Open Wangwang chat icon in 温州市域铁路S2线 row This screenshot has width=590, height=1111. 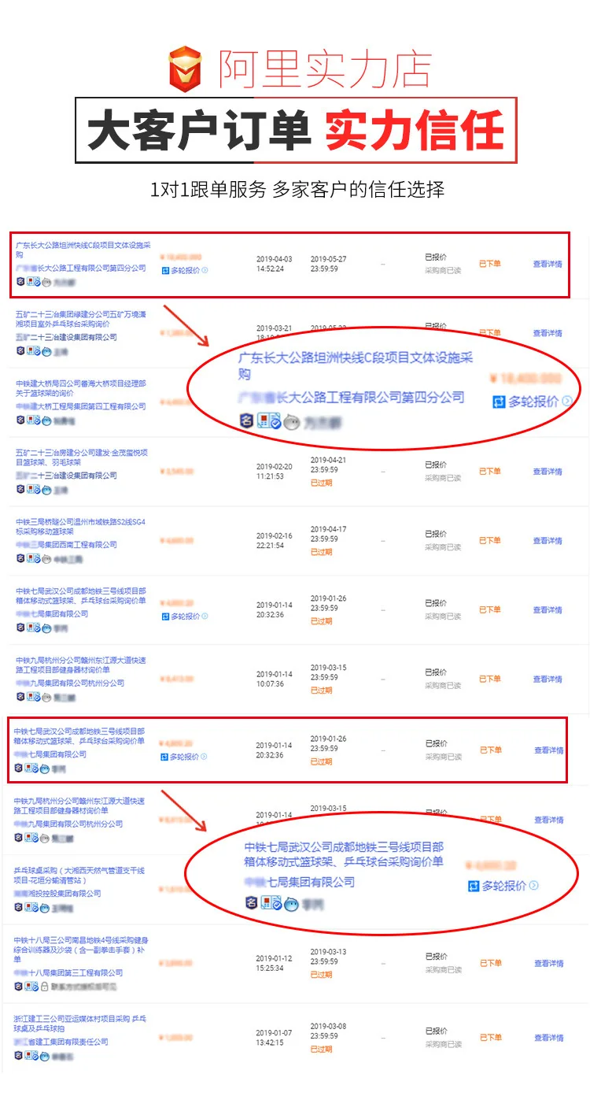46,558
